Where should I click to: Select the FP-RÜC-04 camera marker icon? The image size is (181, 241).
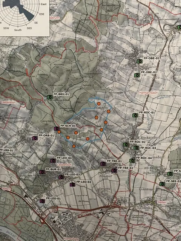pyautogui.click(x=132, y=161)
